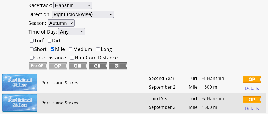Toggle the Pre-OP grade filter badge
The width and height of the screenshot is (268, 114).
[x=38, y=66]
